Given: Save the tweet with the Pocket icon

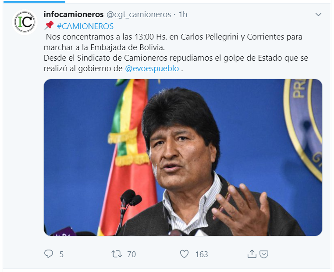Looking at the screenshot, I should coord(264,254).
